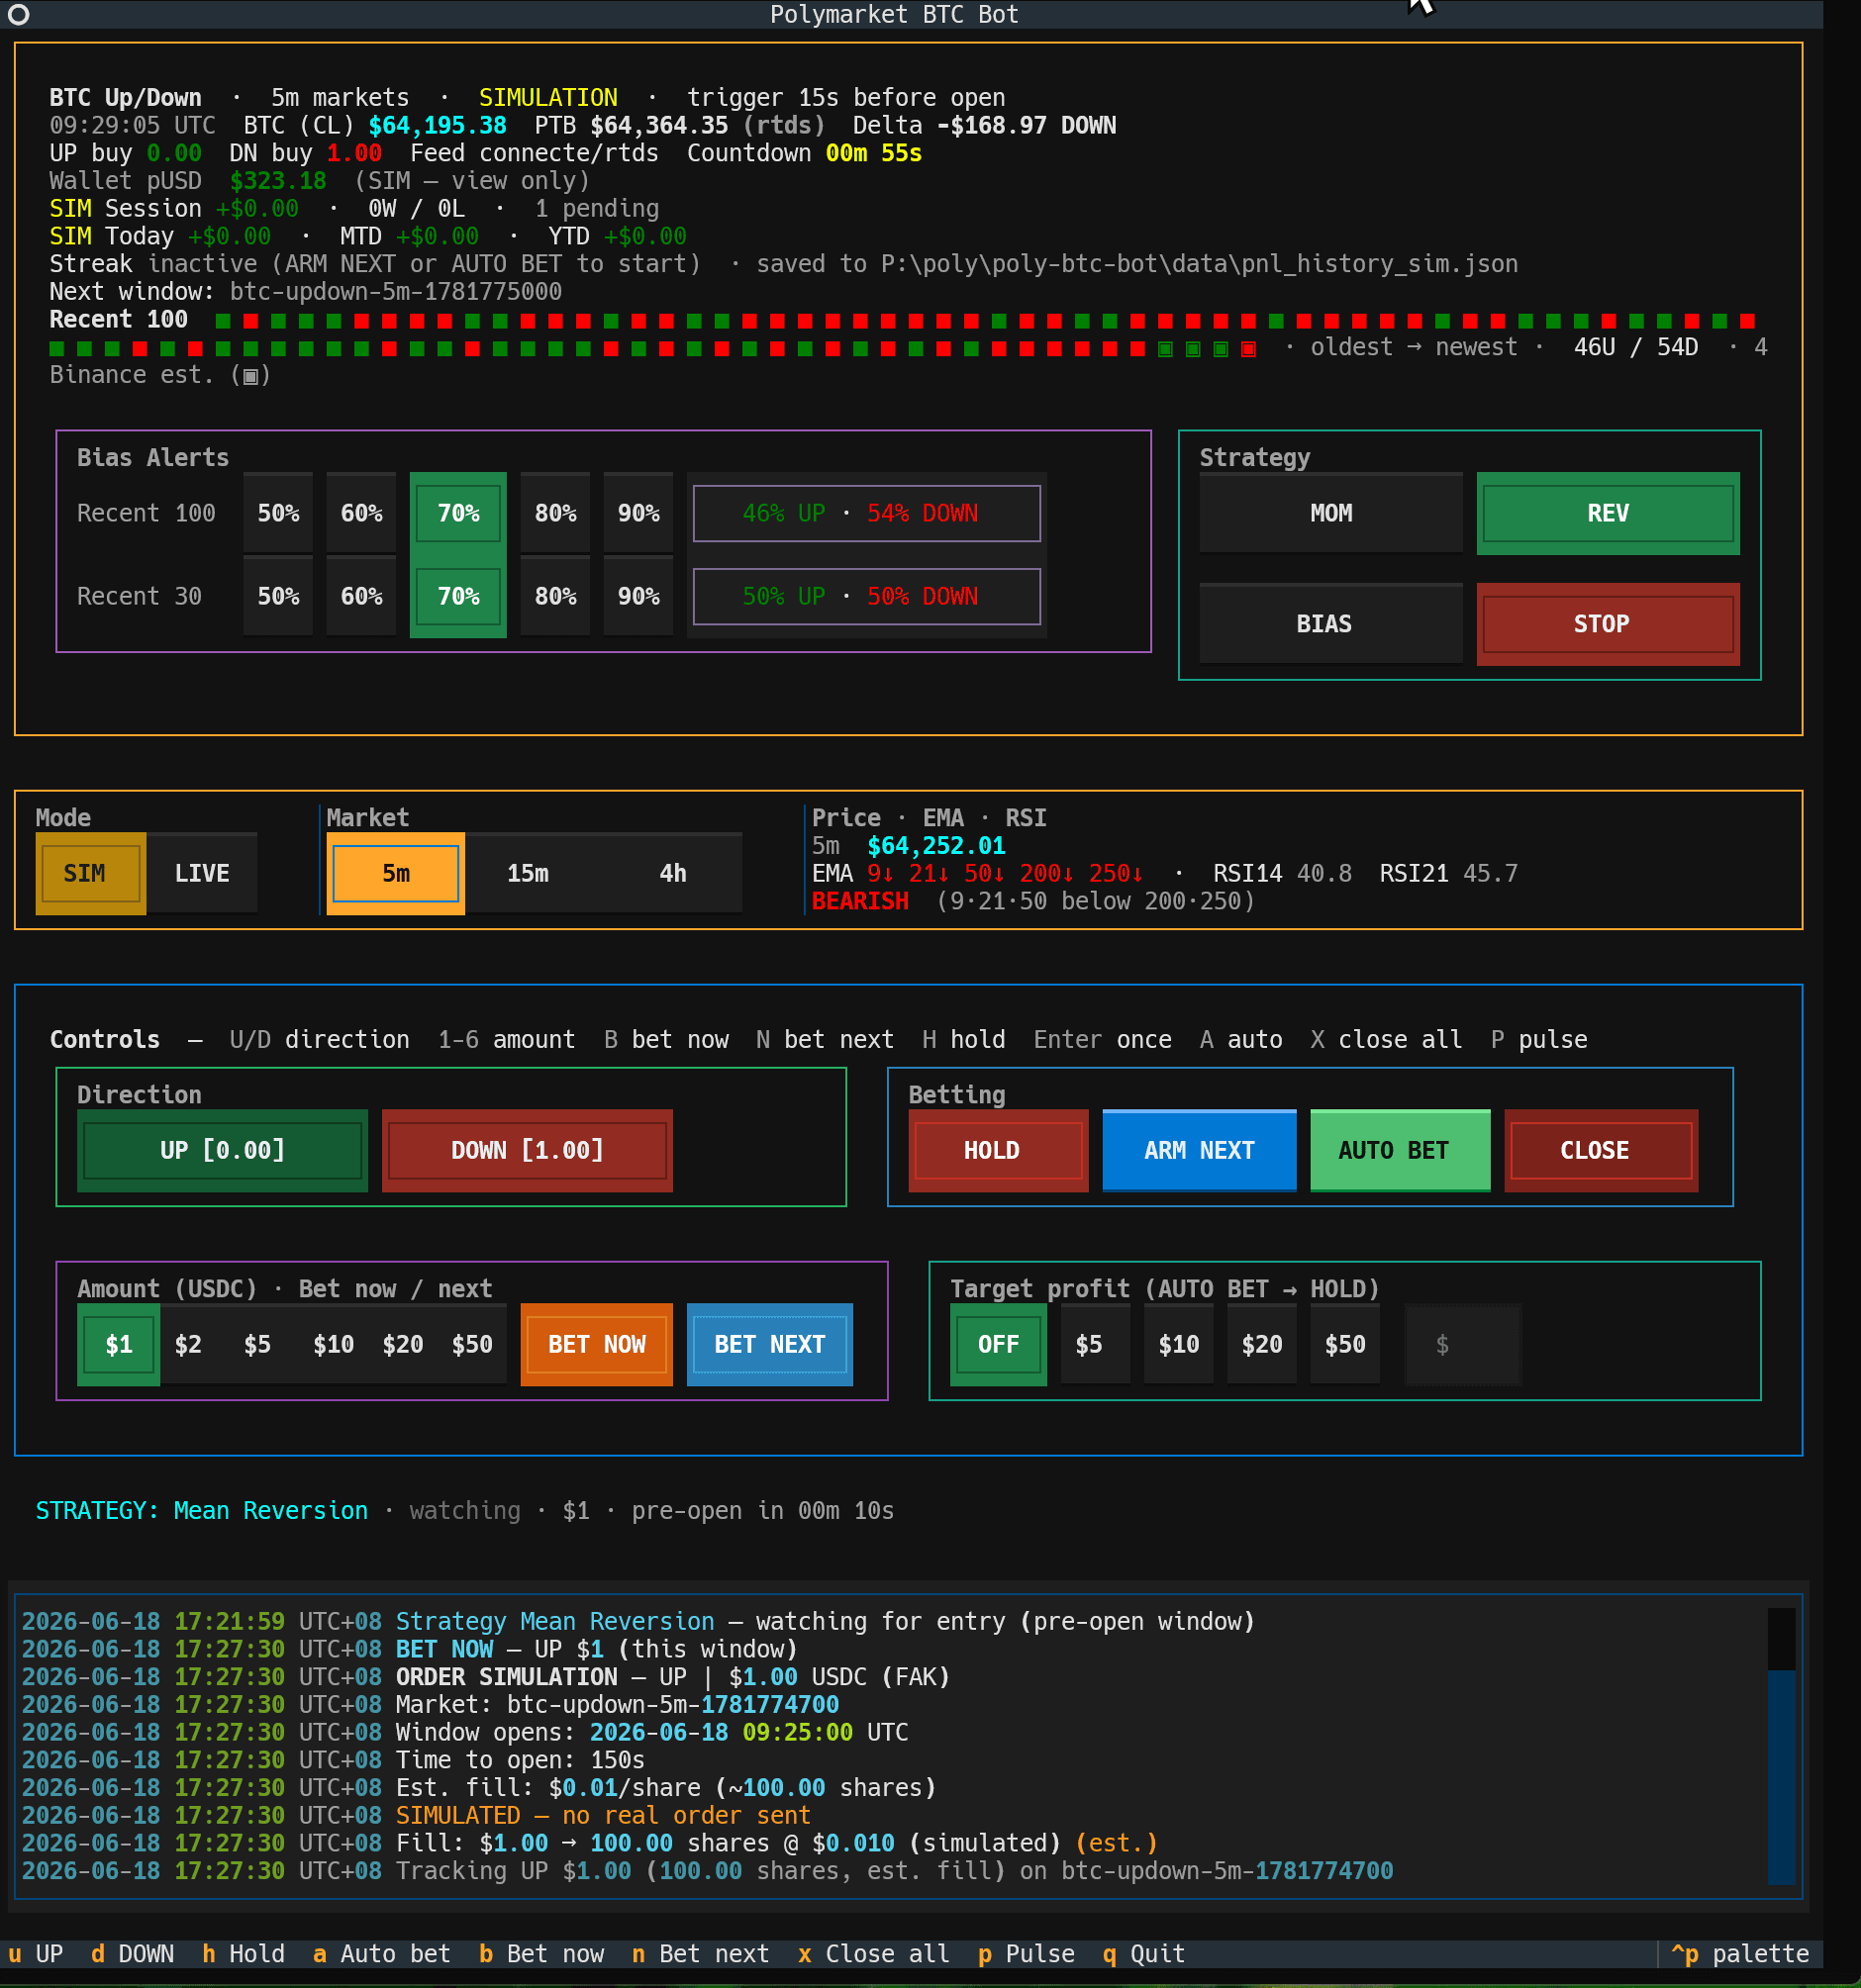Click the Countdown 00m 55s value
The height and width of the screenshot is (1988, 1861).
[x=873, y=153]
